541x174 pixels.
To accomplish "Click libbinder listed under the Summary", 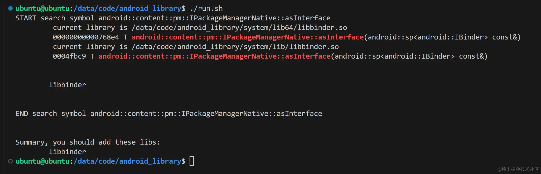I will (67, 152).
